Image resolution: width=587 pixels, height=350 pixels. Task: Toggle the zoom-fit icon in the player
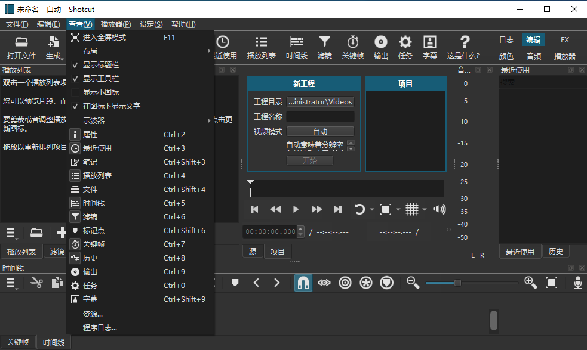tap(386, 209)
